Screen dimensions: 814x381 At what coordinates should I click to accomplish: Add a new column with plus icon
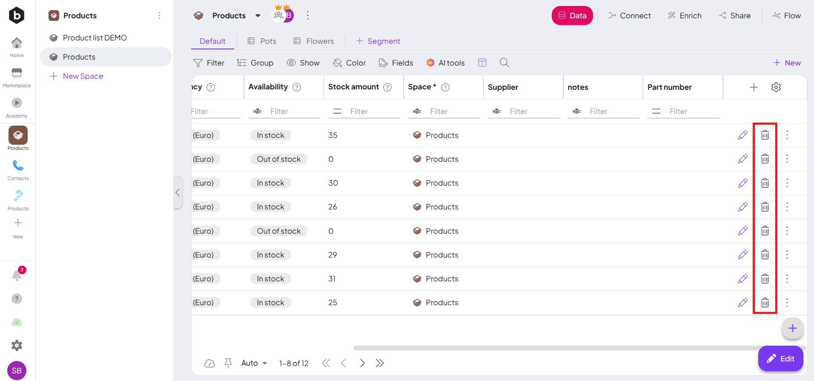tap(754, 87)
